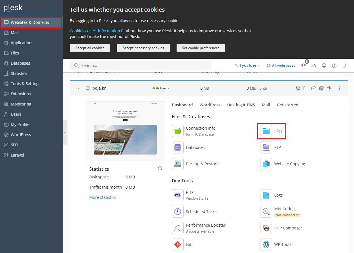Open PHP settings
The width and height of the screenshot is (354, 253).
[x=190, y=195]
